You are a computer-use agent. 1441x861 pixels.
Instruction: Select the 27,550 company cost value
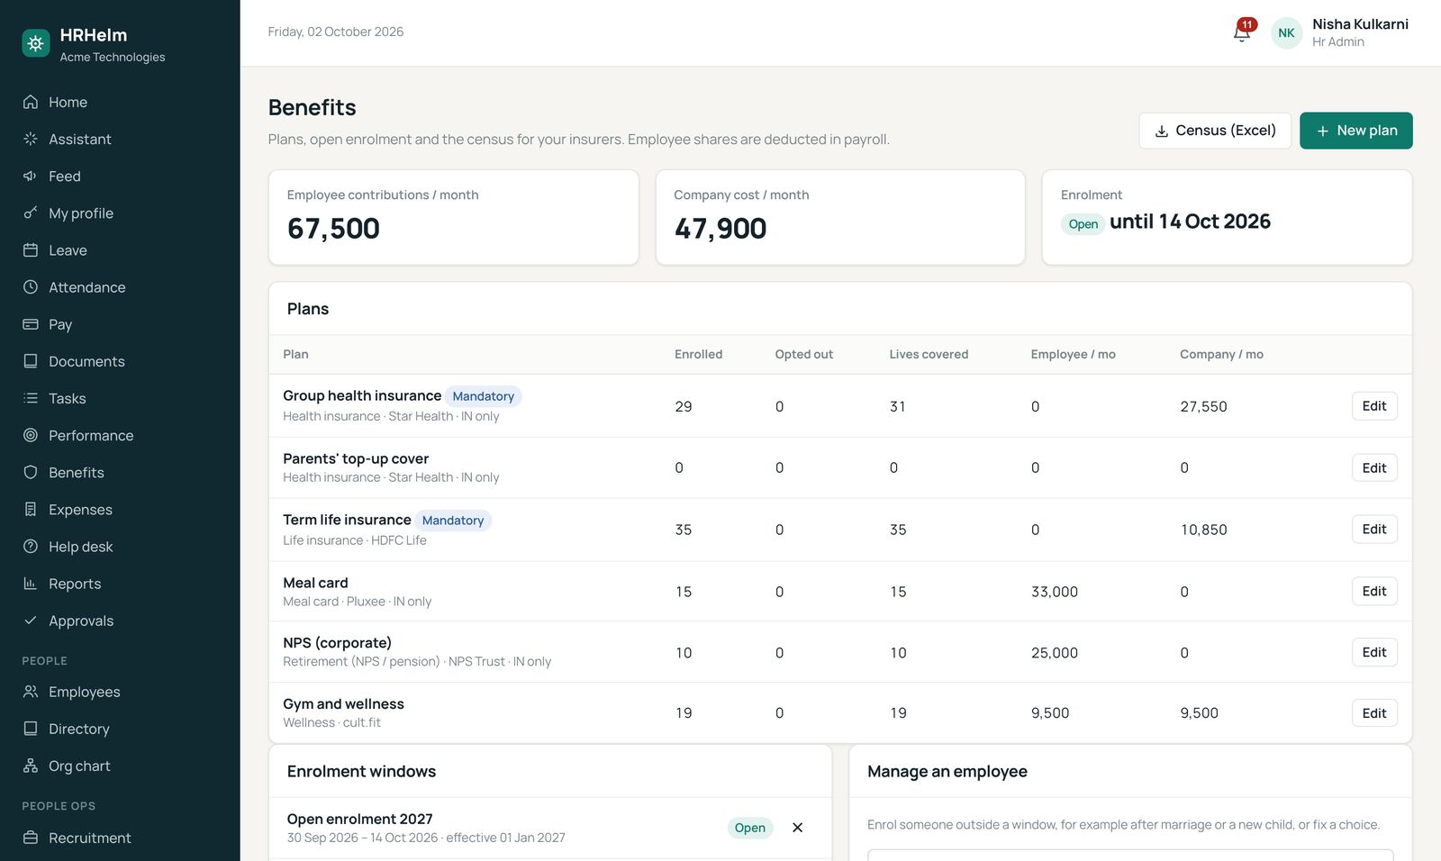tap(1203, 406)
